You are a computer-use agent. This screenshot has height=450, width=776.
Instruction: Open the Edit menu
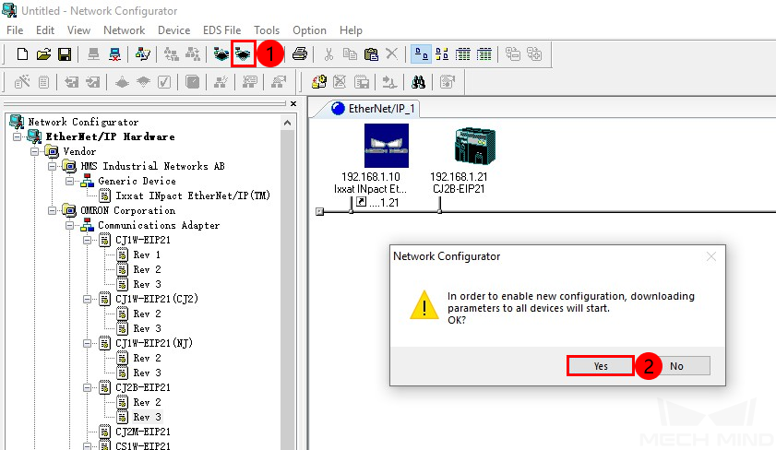pyautogui.click(x=45, y=30)
